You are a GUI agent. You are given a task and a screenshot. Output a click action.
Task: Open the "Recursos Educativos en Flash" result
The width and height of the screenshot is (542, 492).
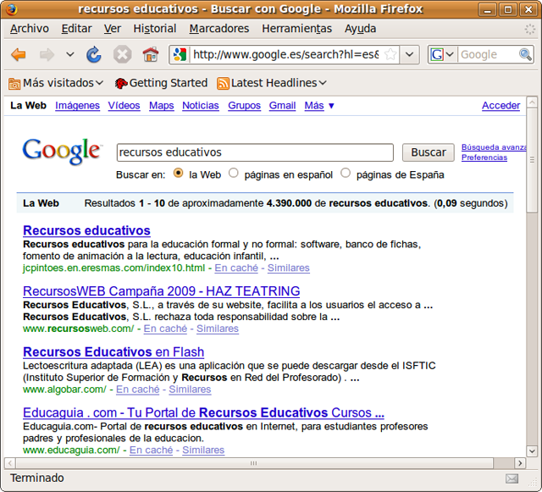tap(113, 351)
